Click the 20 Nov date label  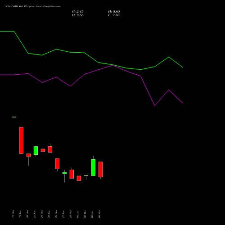pos(27,214)
